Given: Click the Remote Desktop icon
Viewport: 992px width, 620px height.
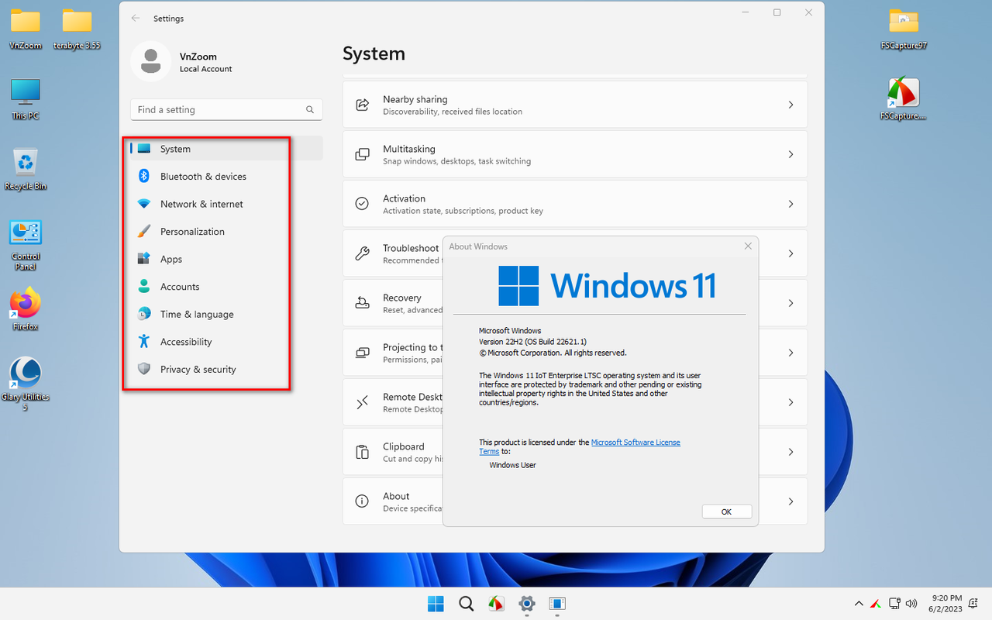Looking at the screenshot, I should click(362, 402).
